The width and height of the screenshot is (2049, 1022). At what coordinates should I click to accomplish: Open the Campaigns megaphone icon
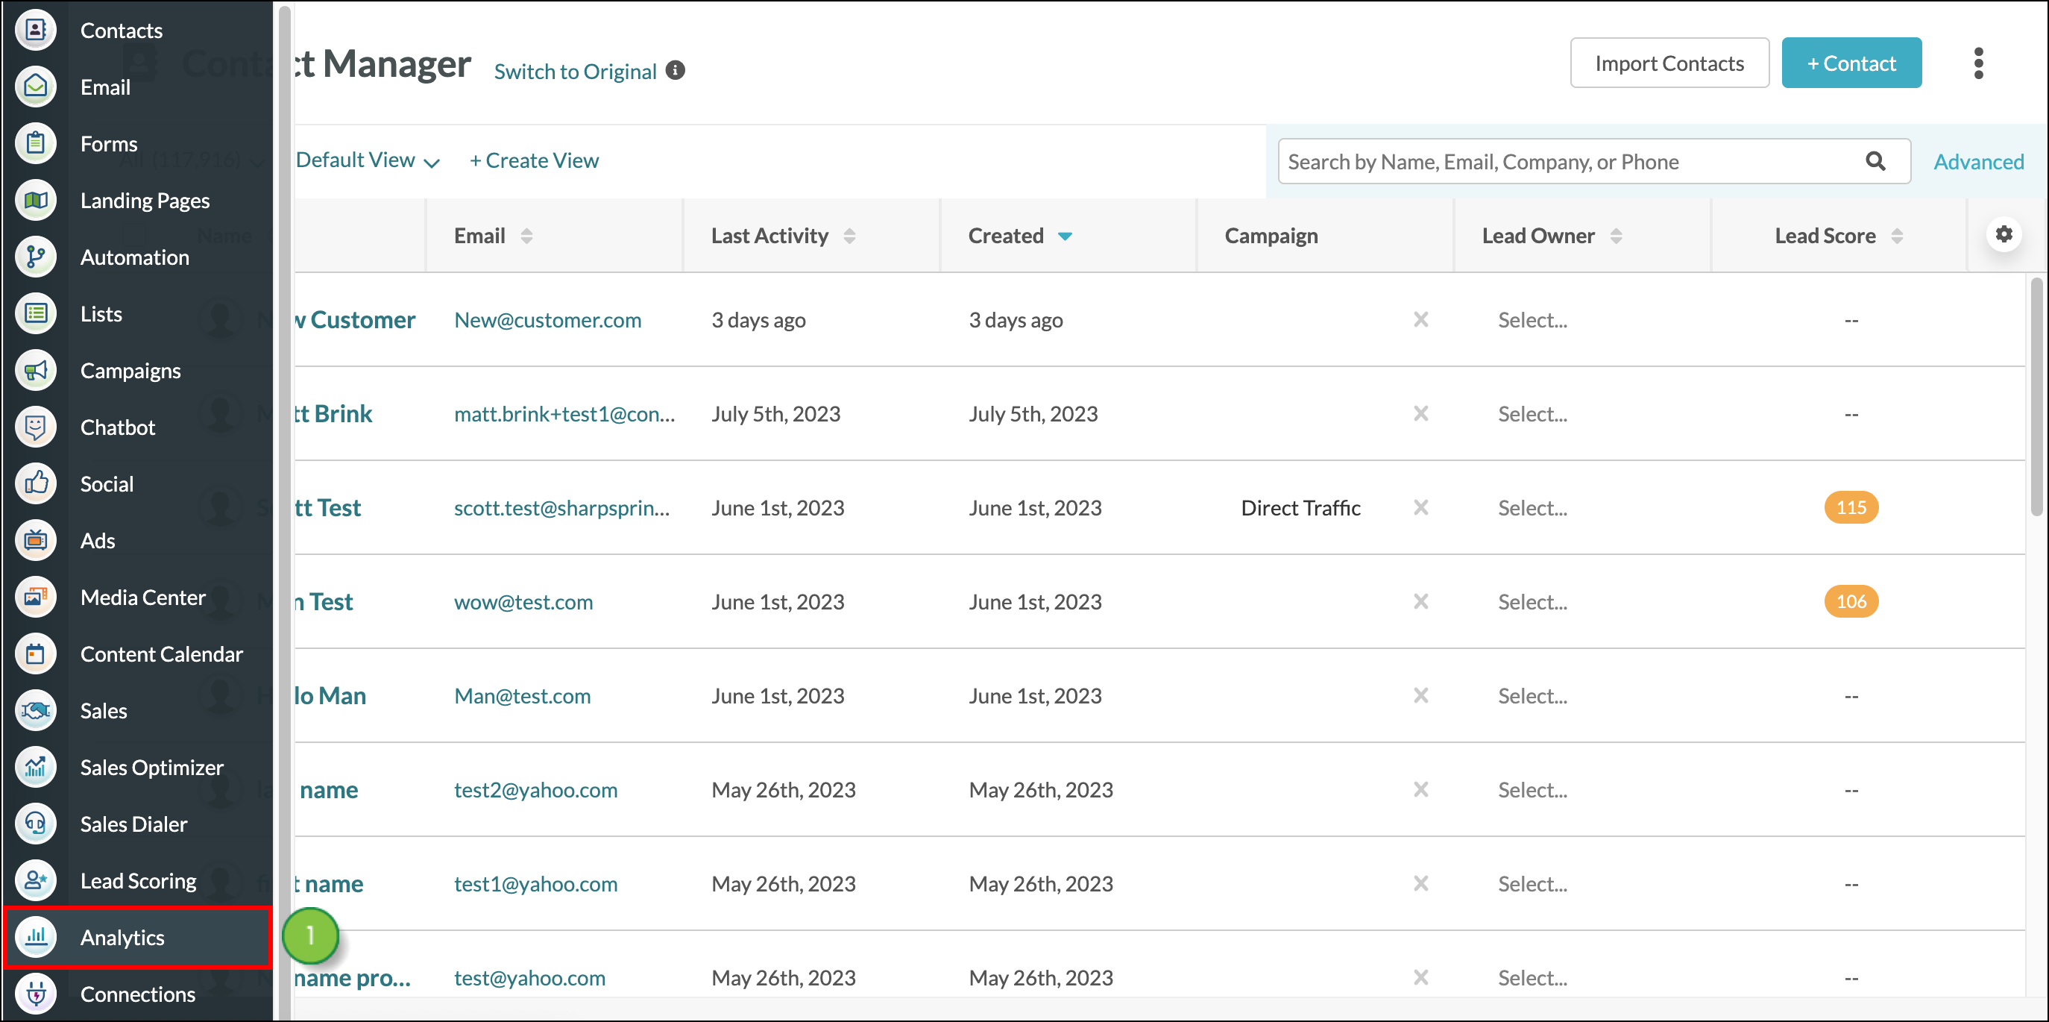[x=36, y=370]
